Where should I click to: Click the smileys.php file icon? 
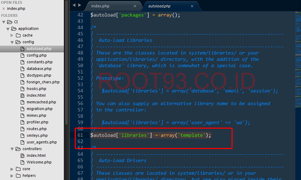coord(22,136)
